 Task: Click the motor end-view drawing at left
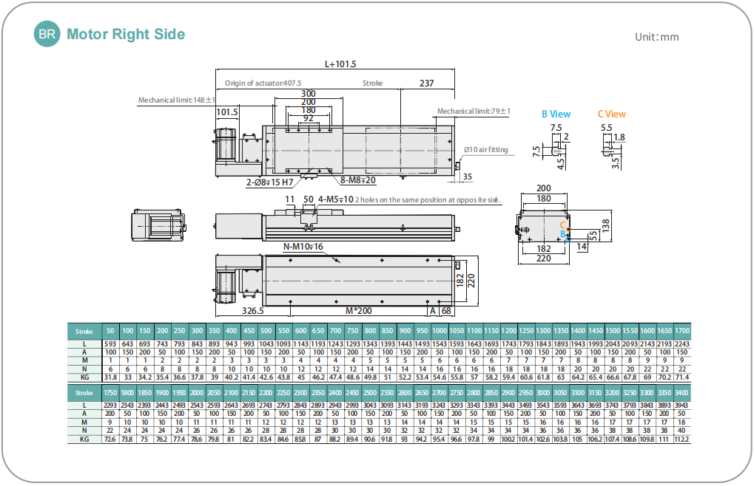[159, 224]
